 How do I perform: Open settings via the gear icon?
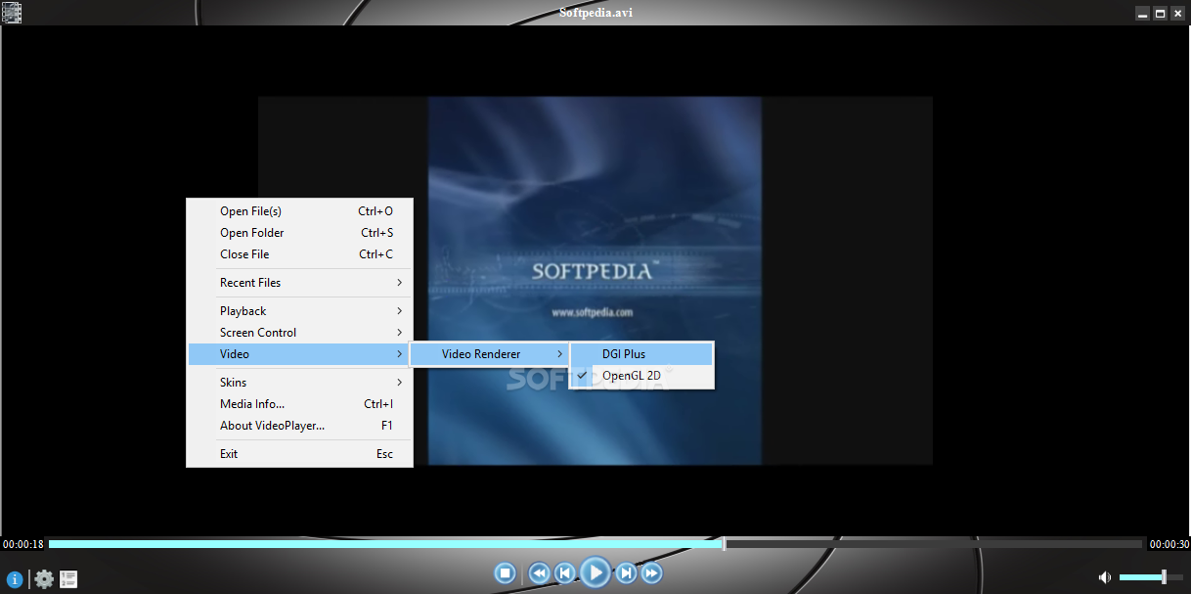pyautogui.click(x=44, y=579)
